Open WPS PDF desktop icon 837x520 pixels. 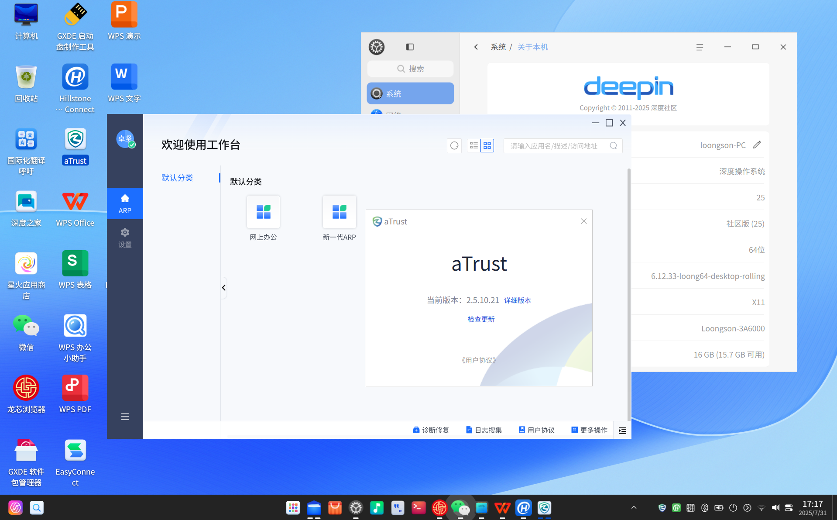[x=75, y=395]
